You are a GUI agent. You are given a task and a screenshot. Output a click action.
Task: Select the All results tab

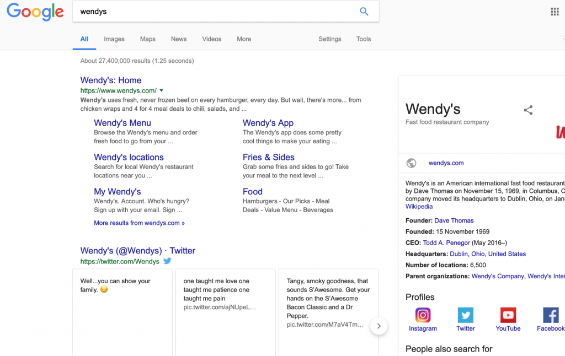(84, 39)
